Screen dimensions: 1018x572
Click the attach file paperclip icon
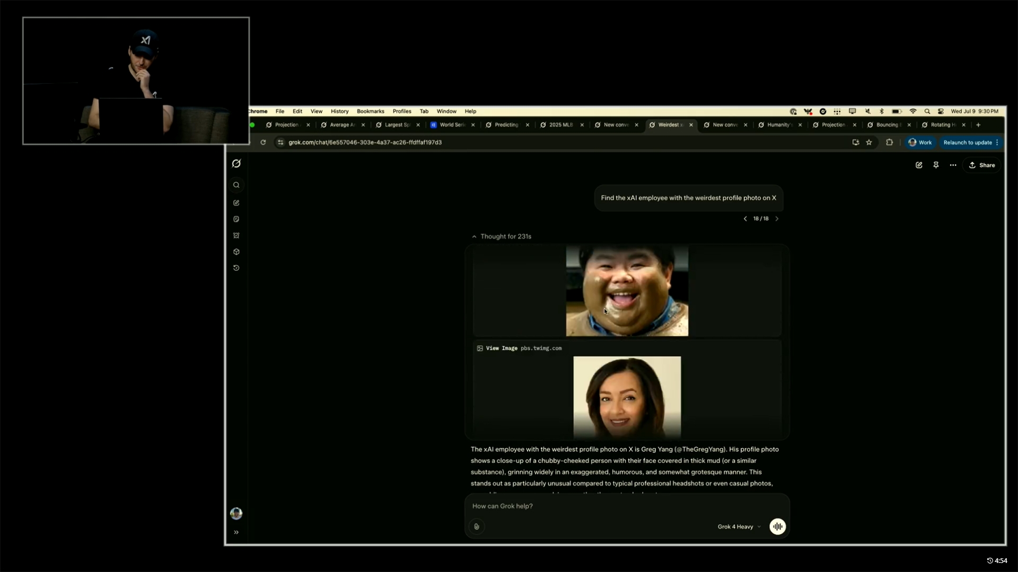pyautogui.click(x=477, y=526)
